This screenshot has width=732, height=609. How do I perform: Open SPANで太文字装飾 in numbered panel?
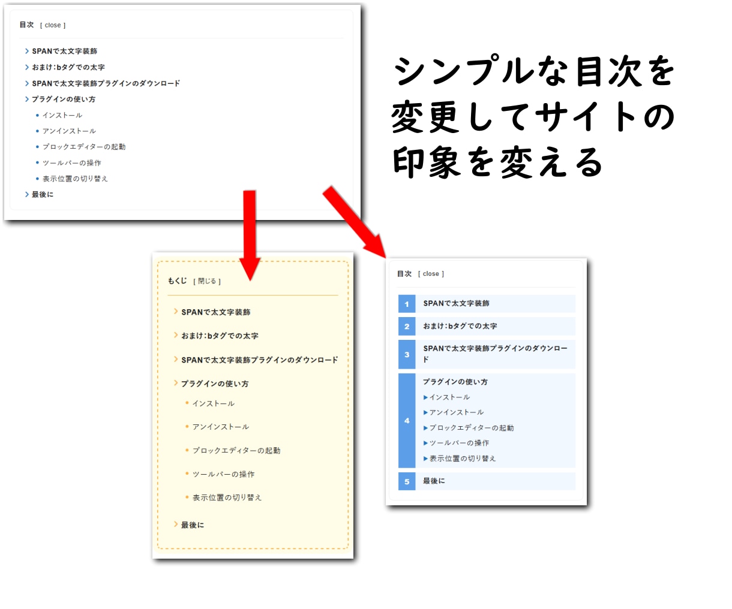(x=457, y=303)
